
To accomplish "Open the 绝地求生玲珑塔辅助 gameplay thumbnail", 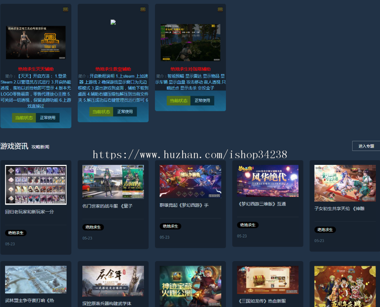I will tap(190, 42).
